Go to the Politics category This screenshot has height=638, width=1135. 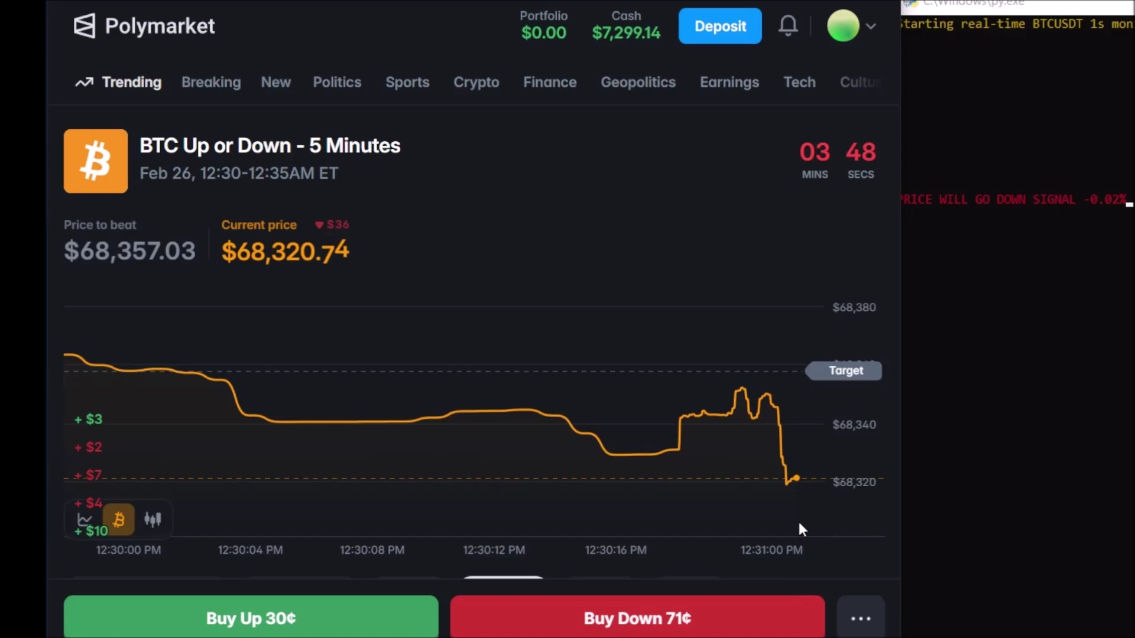pyautogui.click(x=337, y=82)
